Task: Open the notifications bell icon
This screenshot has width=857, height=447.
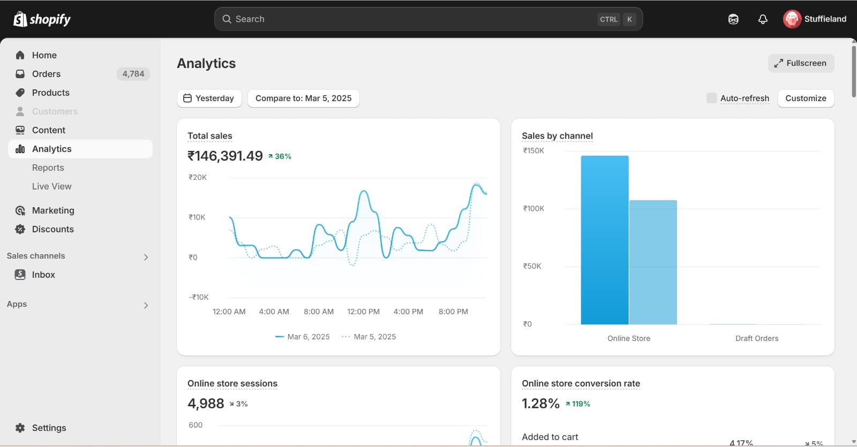Action: tap(763, 19)
